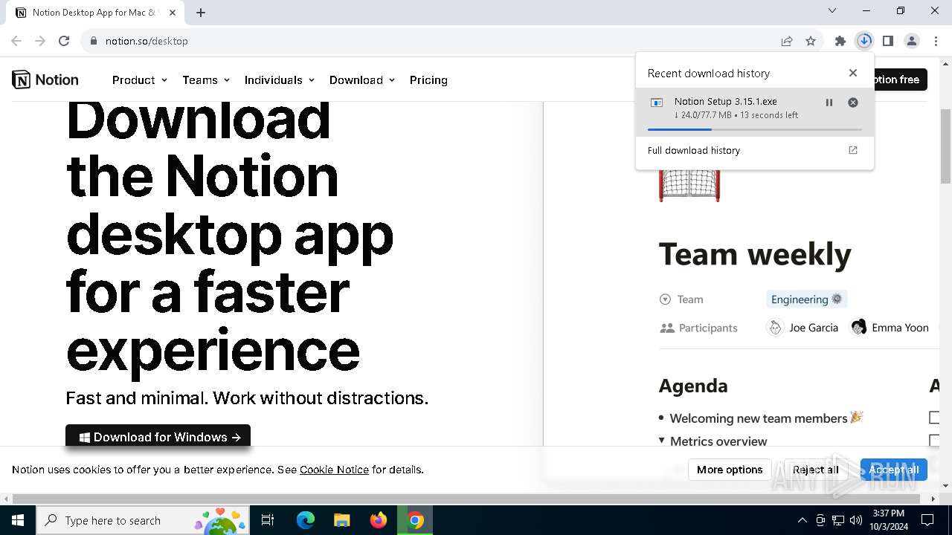Click the taskbar clock showing 3:37 PM

[887, 520]
